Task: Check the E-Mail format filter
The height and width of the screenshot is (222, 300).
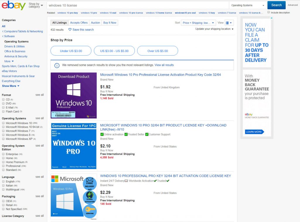Action: pos(3,108)
